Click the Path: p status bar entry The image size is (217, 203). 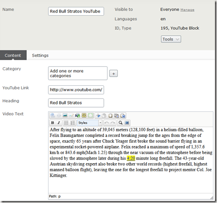click(55, 196)
